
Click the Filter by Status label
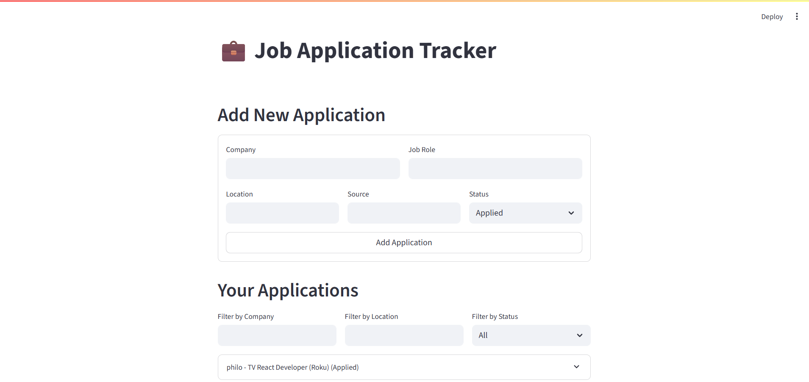[495, 316]
